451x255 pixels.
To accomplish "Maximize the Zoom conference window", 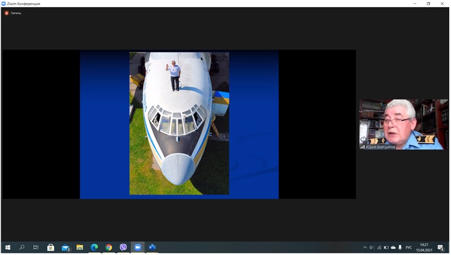I will click(x=428, y=3).
